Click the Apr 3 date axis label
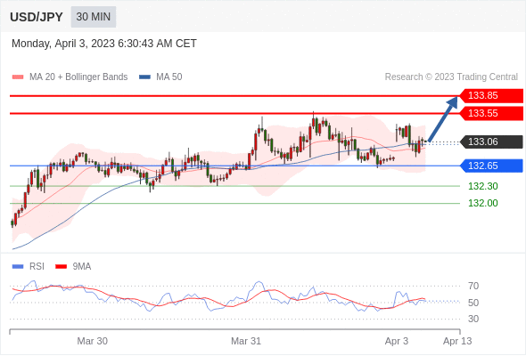 [x=397, y=341]
